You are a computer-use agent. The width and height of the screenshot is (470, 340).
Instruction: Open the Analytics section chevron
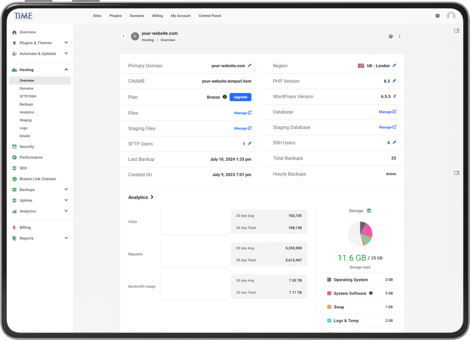coord(152,197)
